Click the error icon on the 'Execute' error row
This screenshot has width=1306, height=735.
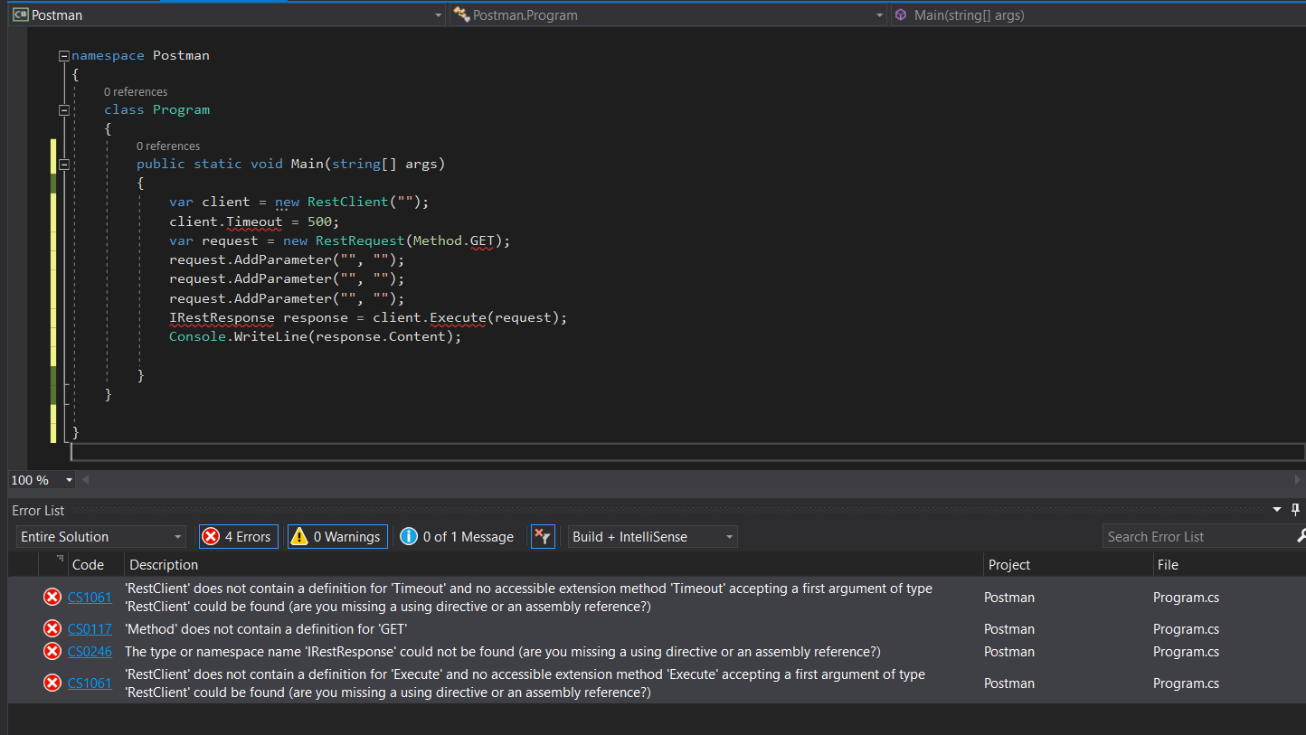pos(52,683)
